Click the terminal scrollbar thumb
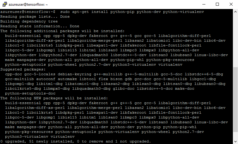 [x=235, y=100]
